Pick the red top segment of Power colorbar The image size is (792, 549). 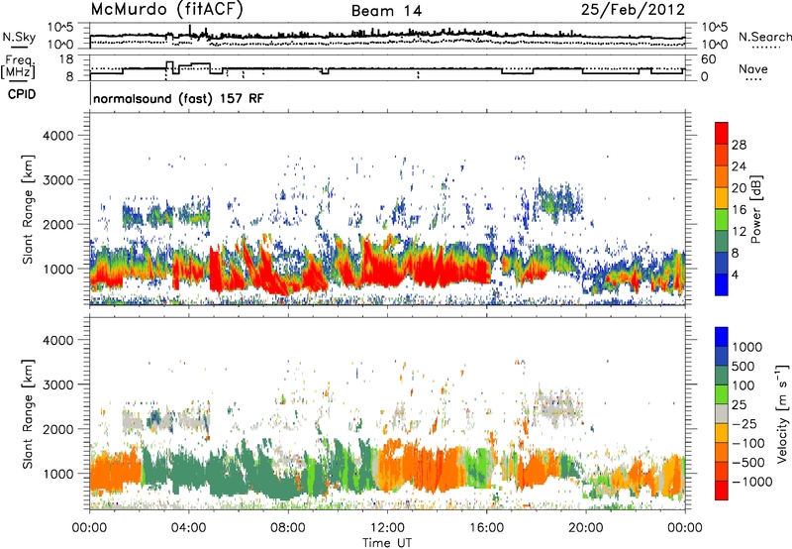point(722,133)
